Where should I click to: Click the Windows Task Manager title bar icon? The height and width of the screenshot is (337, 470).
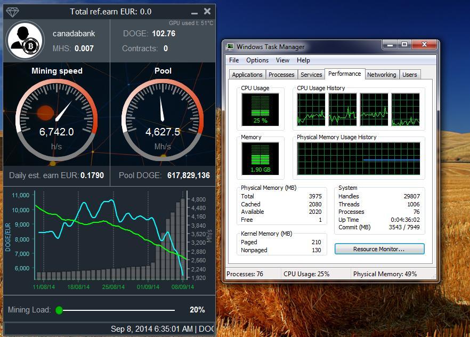pyautogui.click(x=230, y=47)
